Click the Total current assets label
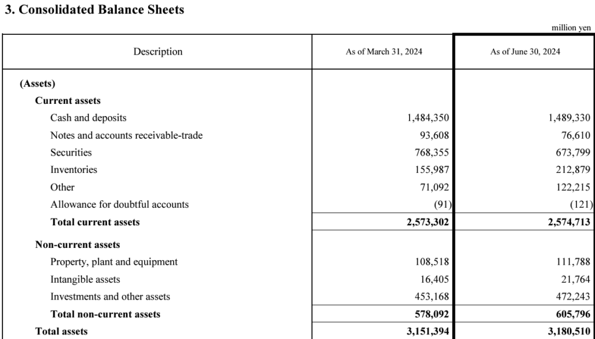The image size is (595, 339). coord(95,222)
